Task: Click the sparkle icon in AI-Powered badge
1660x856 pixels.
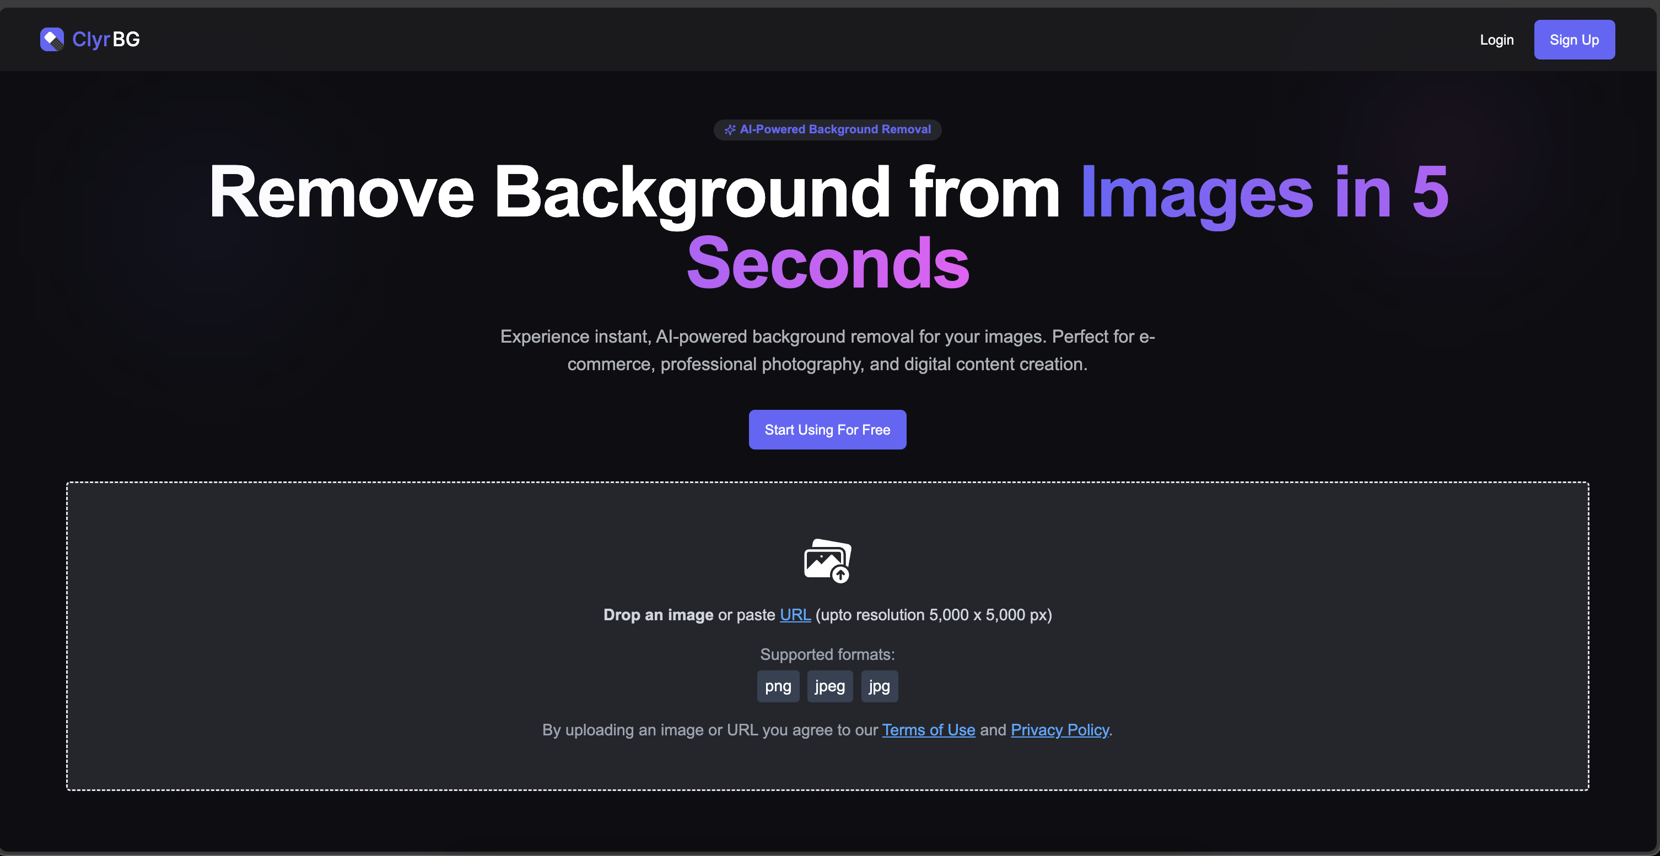Action: (730, 129)
